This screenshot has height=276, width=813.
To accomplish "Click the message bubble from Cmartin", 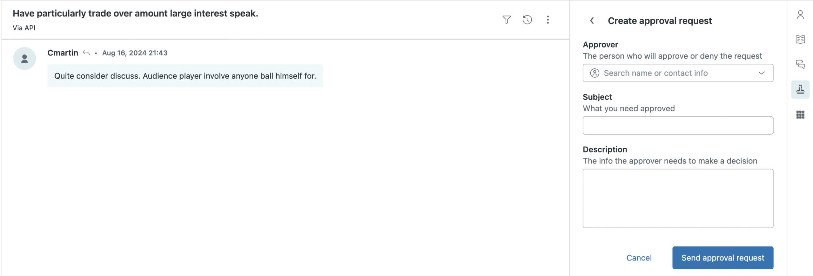I will 185,76.
